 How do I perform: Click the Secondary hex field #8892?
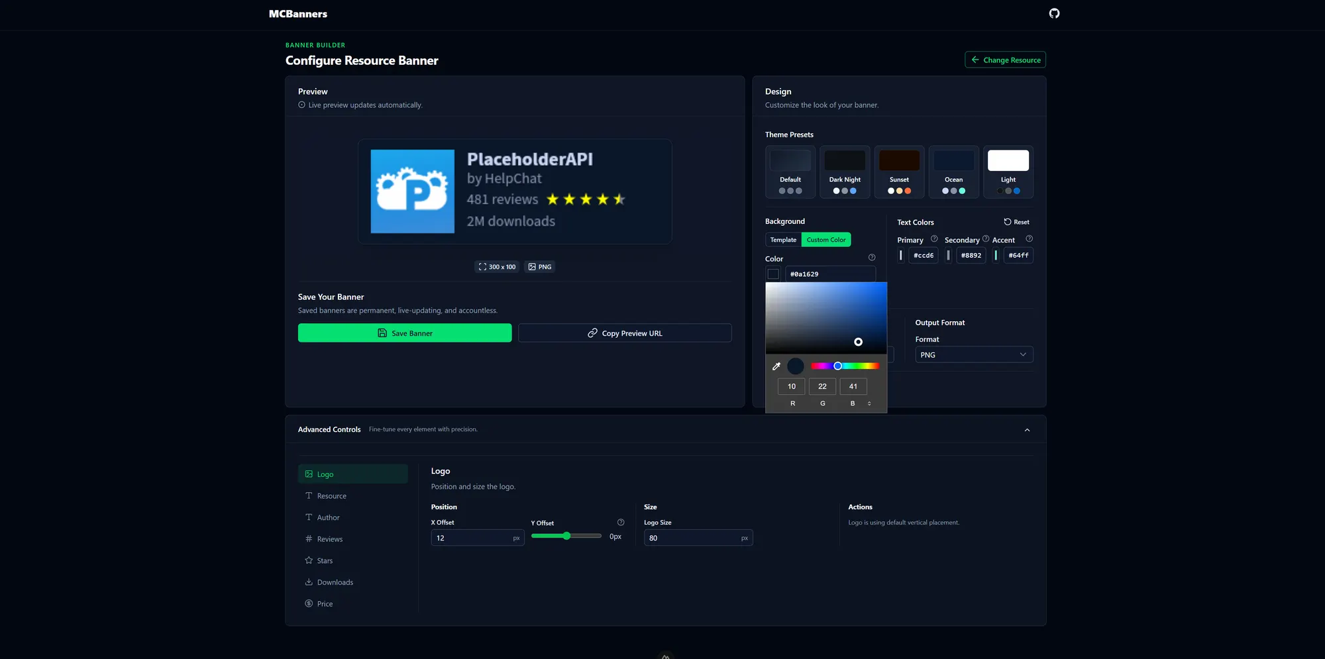[x=971, y=256]
